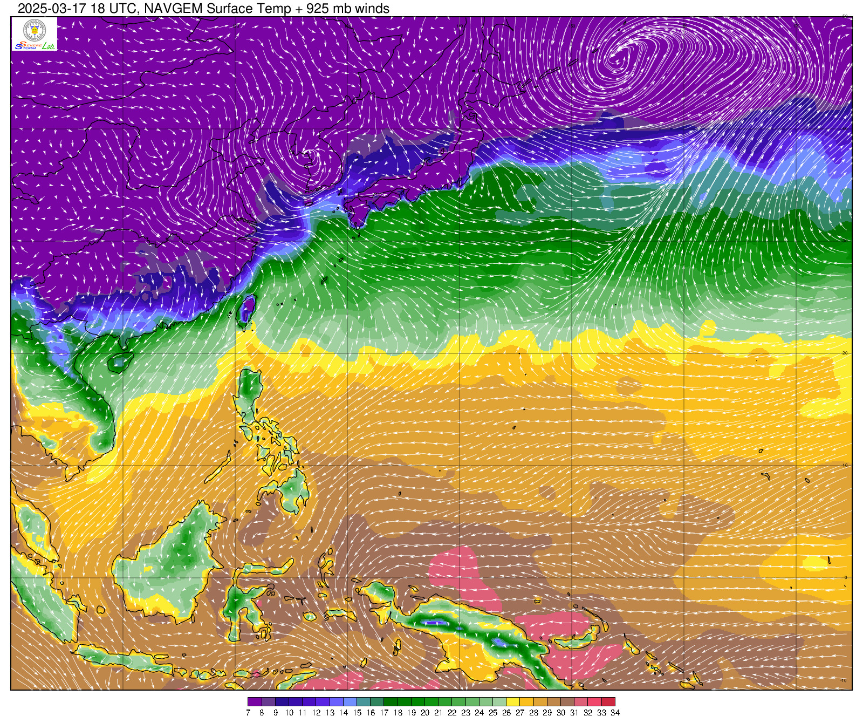Choose the dark green 17-degree legend swatch
Viewport: 863px width, 723px height.
pyautogui.click(x=390, y=702)
